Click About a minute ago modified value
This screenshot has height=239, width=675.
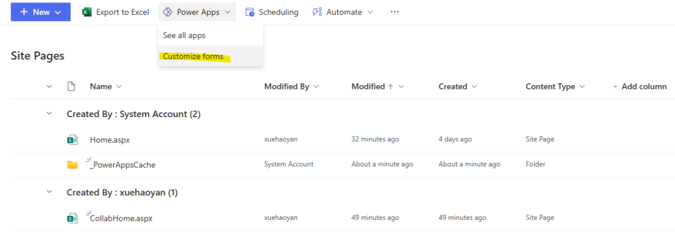[382, 164]
